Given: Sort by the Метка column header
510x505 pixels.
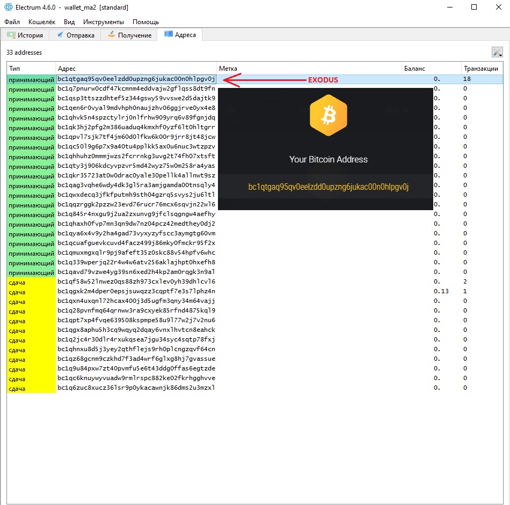Looking at the screenshot, I should click(309, 69).
